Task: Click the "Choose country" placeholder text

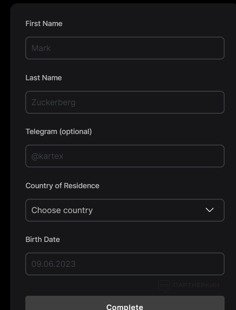Action: tap(62, 210)
